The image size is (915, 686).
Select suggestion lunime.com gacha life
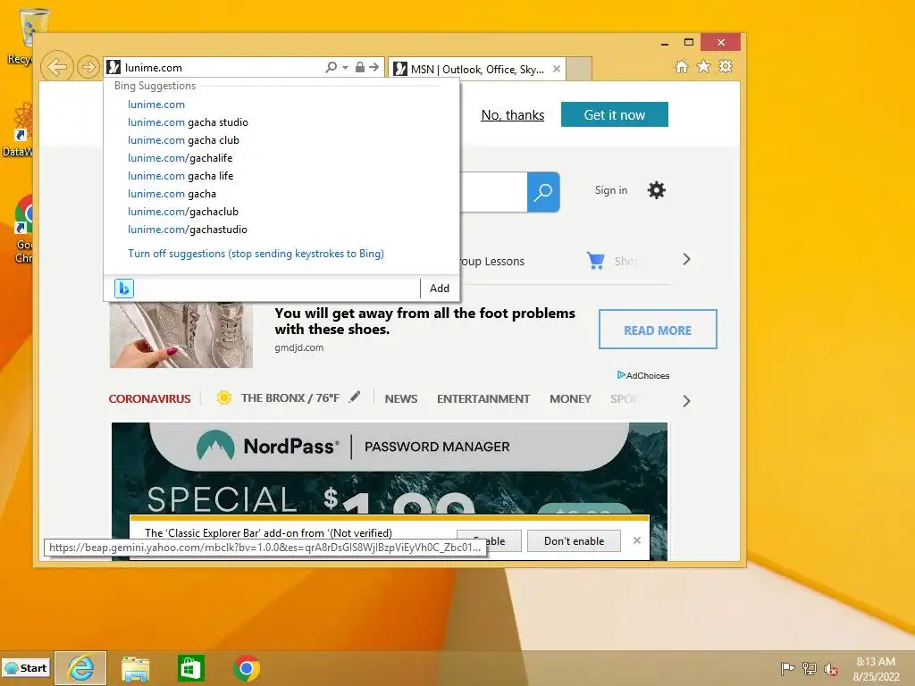[180, 176]
